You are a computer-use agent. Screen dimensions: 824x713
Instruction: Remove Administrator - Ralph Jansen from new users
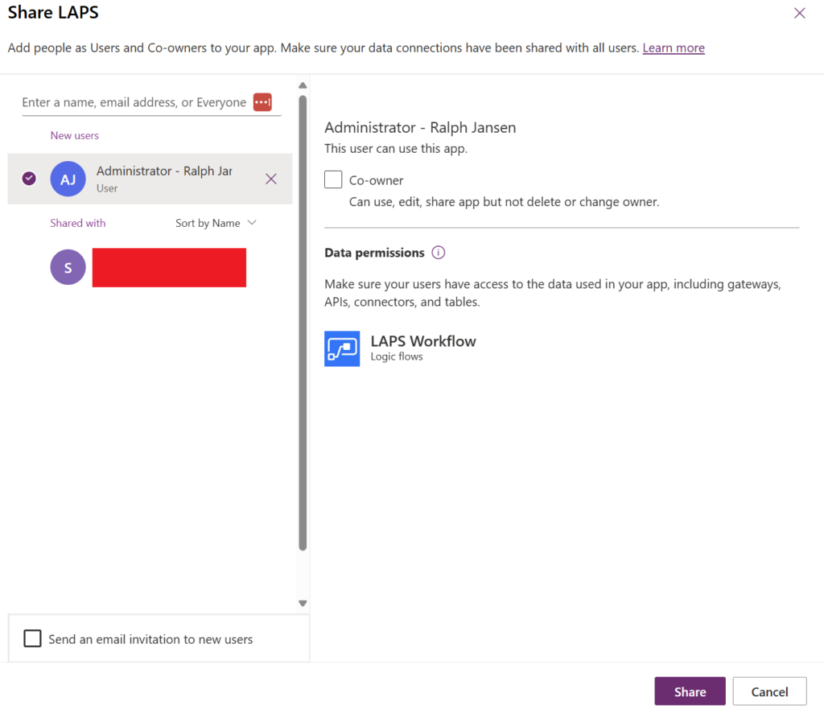point(271,179)
